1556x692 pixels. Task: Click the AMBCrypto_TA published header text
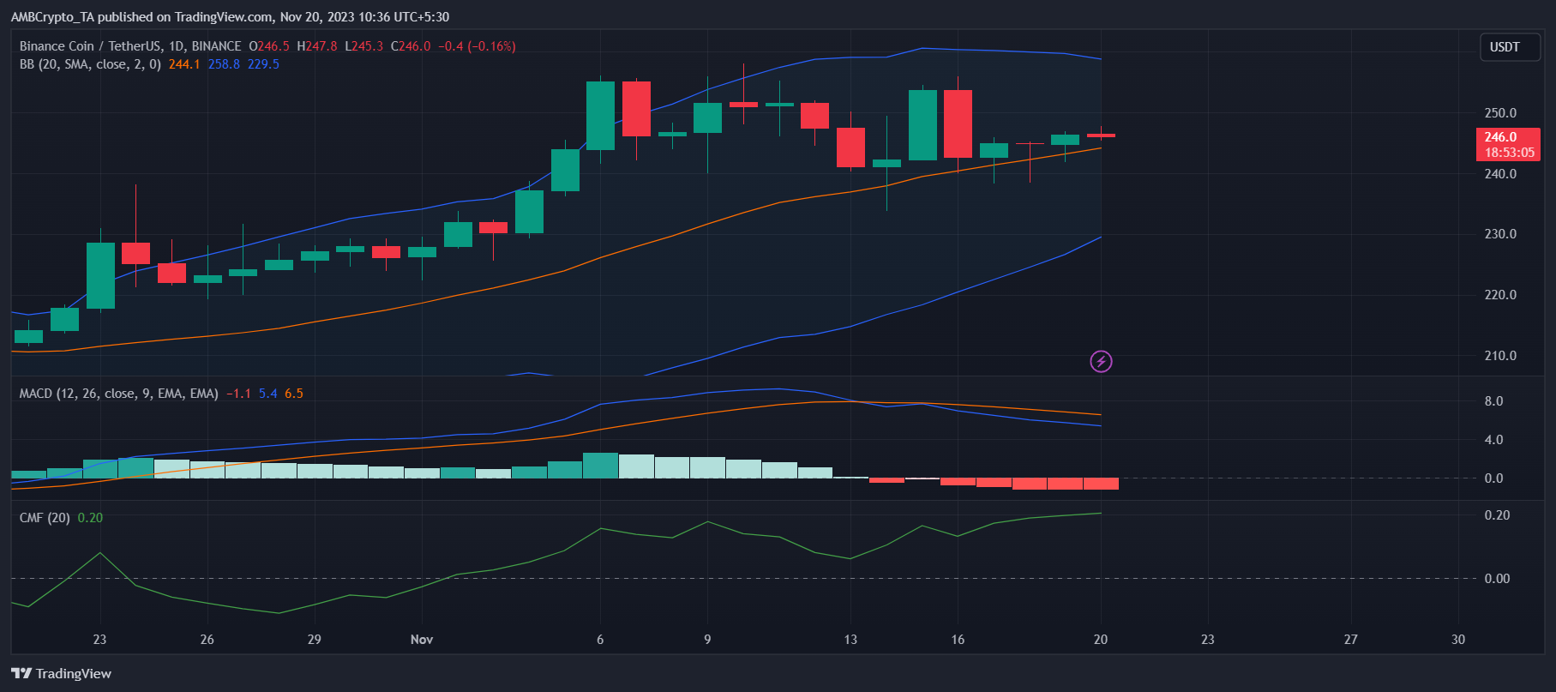230,17
